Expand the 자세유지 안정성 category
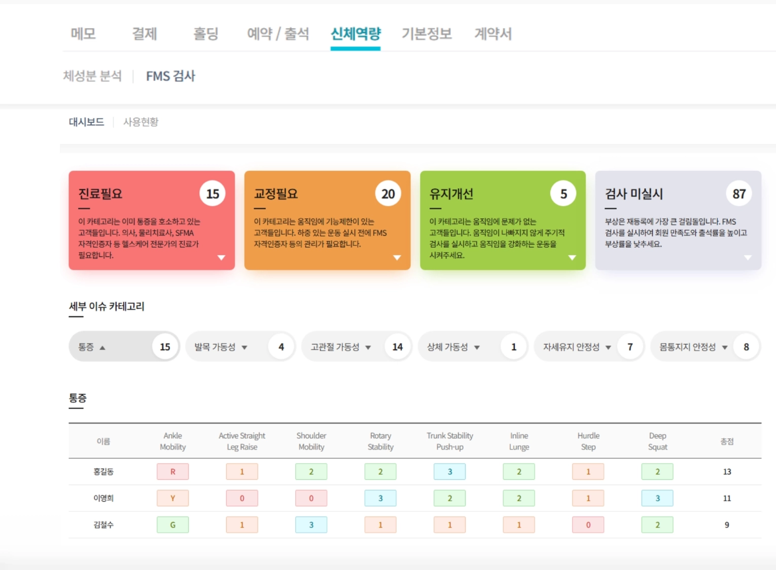776x570 pixels. (588, 347)
